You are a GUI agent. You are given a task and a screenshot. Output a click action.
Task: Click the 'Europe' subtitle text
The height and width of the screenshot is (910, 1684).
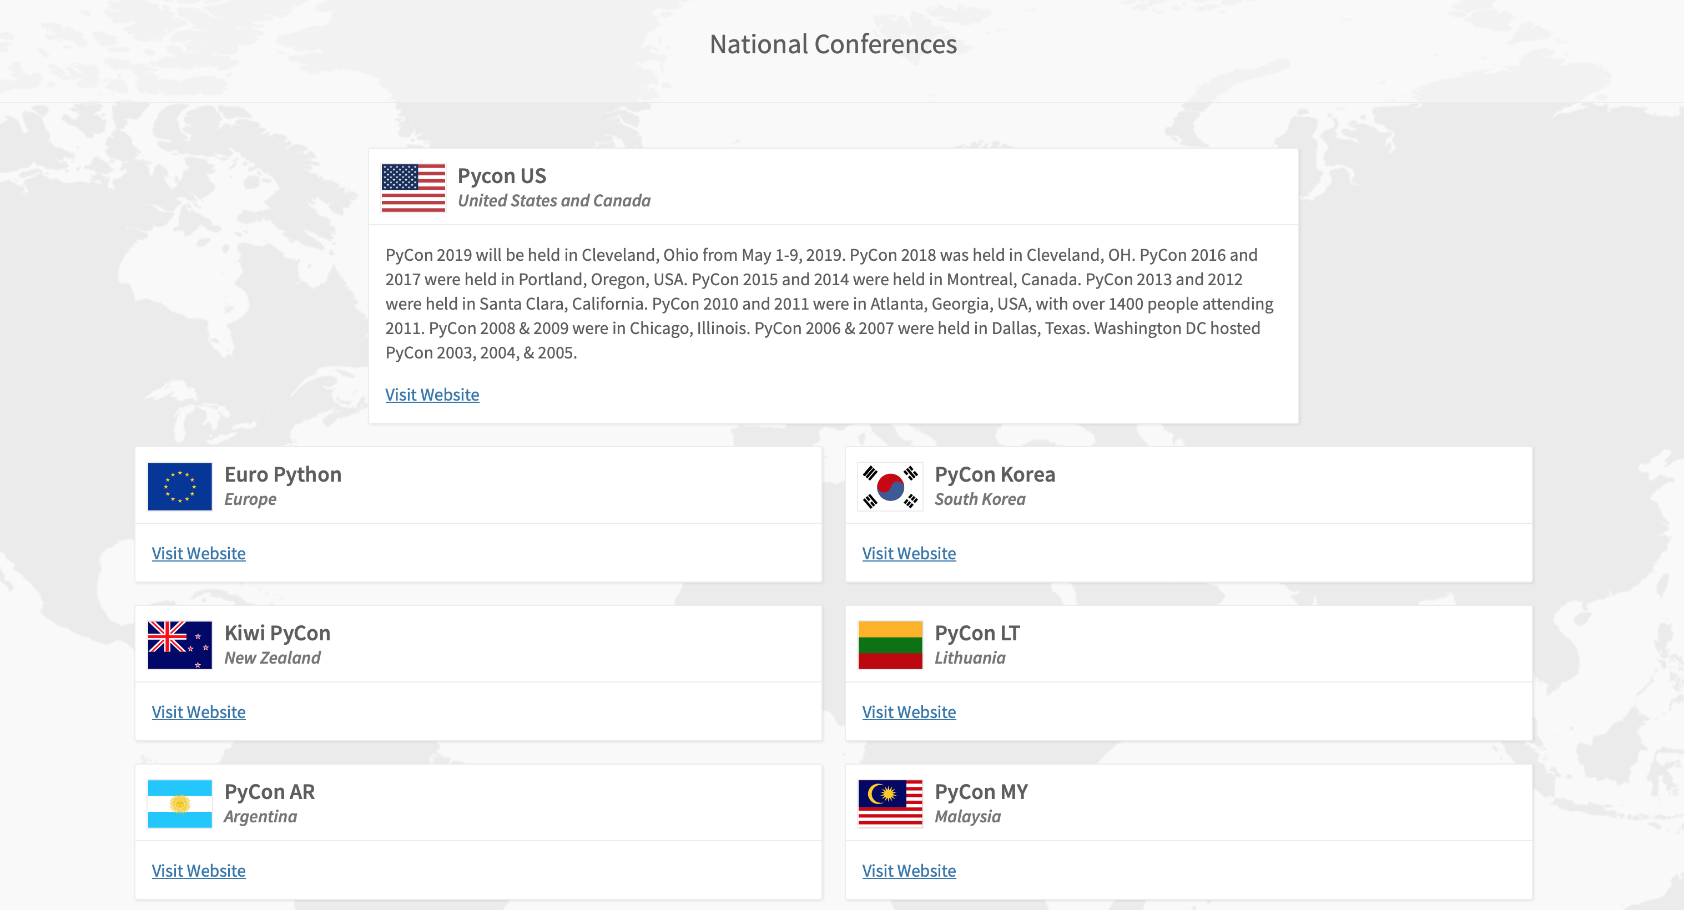(250, 499)
